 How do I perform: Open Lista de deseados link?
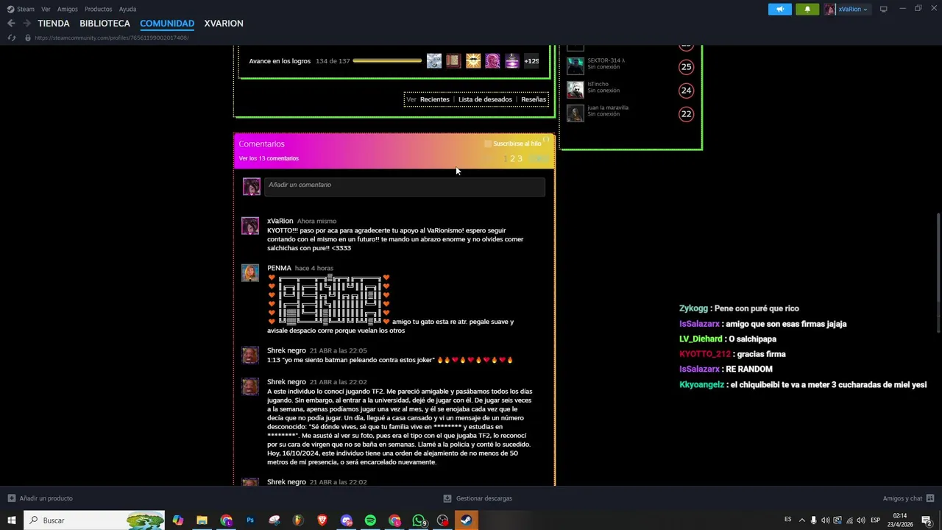coord(485,99)
